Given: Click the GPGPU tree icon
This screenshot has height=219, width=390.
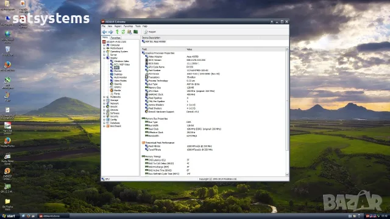Looking at the screenshot, I should click(x=112, y=87).
